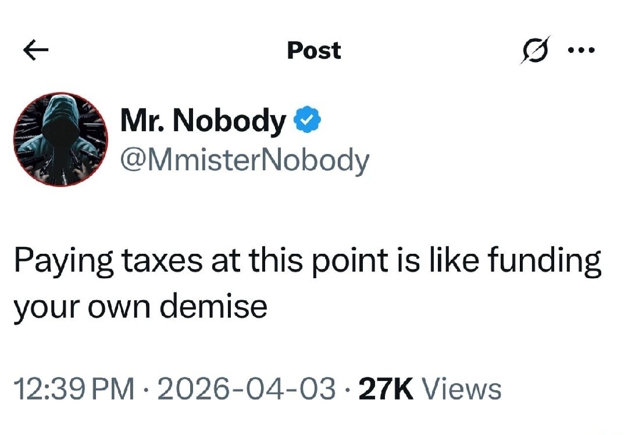Open post options via the three dots
628x435 pixels.
581,50
